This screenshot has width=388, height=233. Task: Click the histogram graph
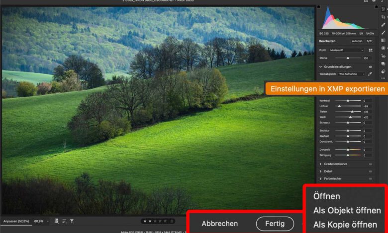347,18
